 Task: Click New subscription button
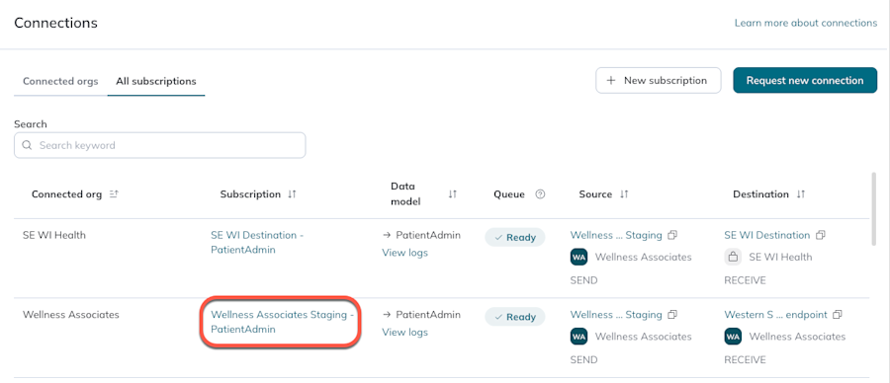658,81
